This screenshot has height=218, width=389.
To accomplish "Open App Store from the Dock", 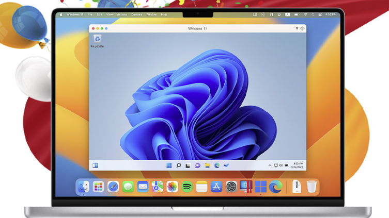I will click(216, 187).
